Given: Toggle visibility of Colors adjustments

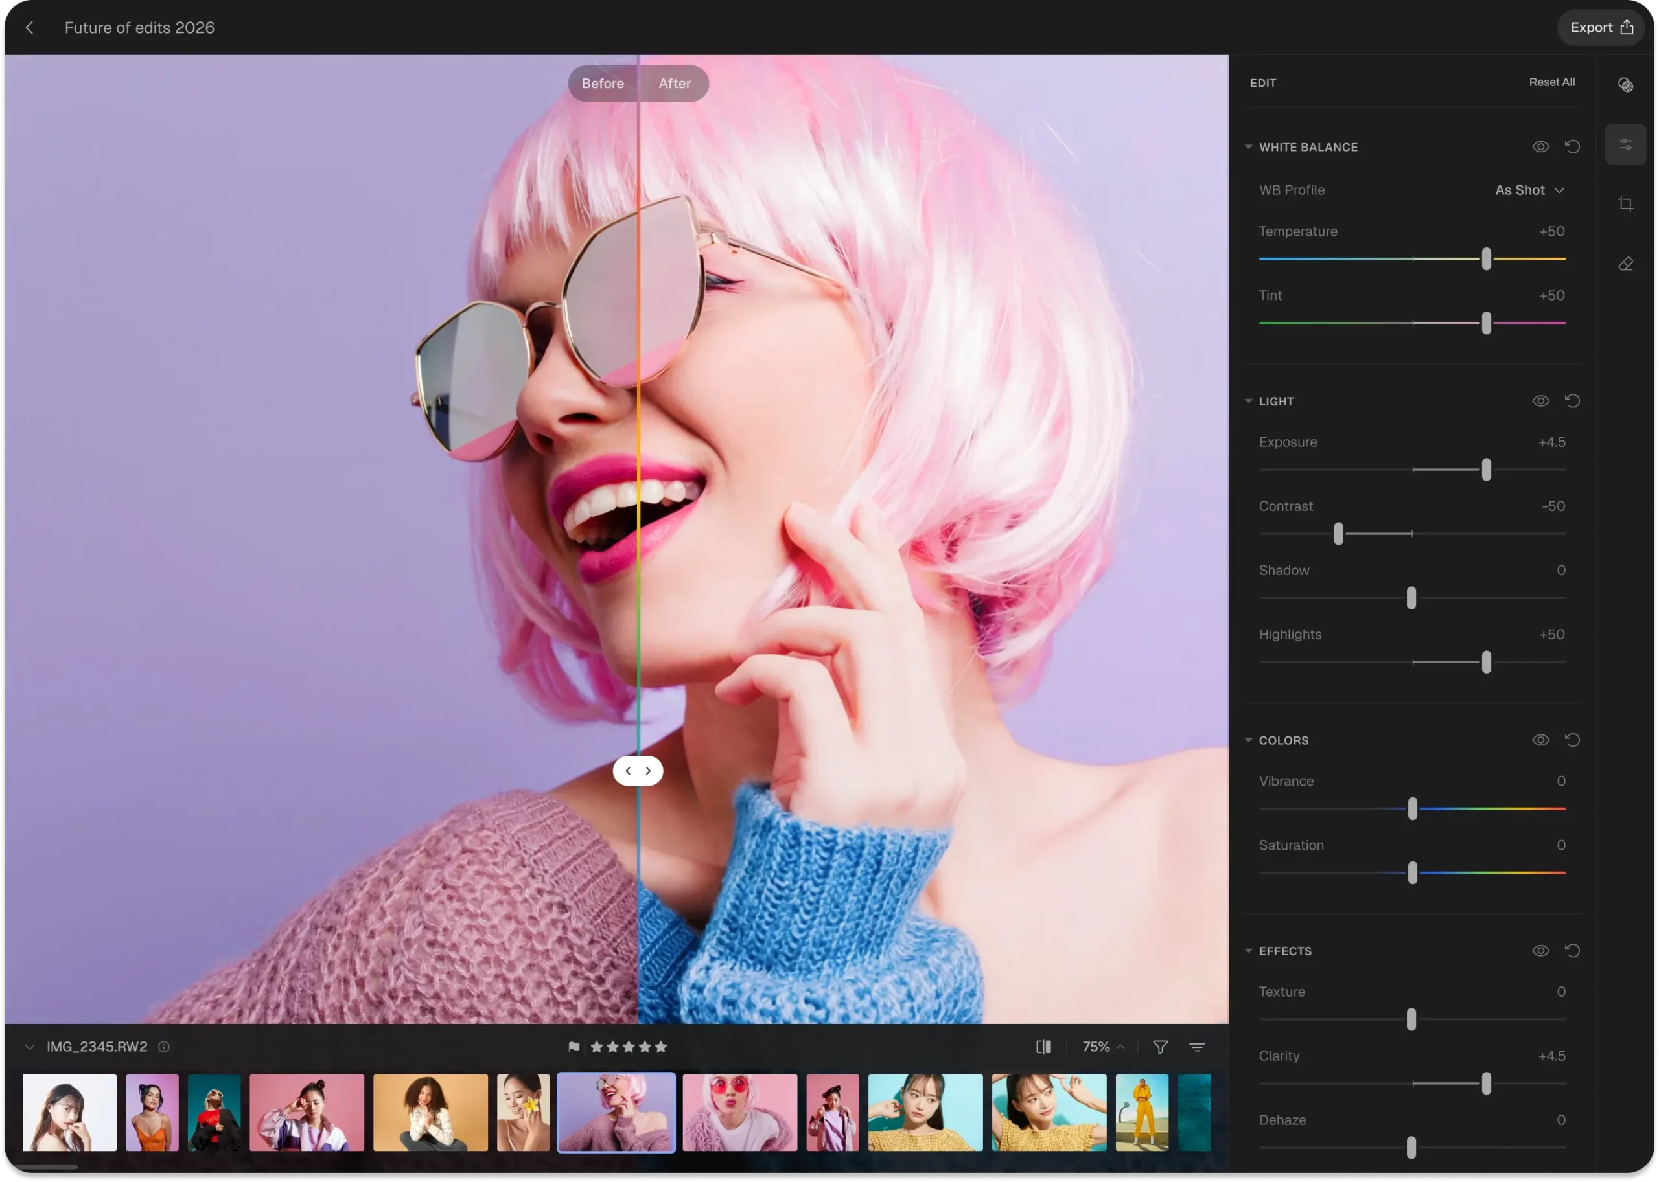Looking at the screenshot, I should 1540,740.
